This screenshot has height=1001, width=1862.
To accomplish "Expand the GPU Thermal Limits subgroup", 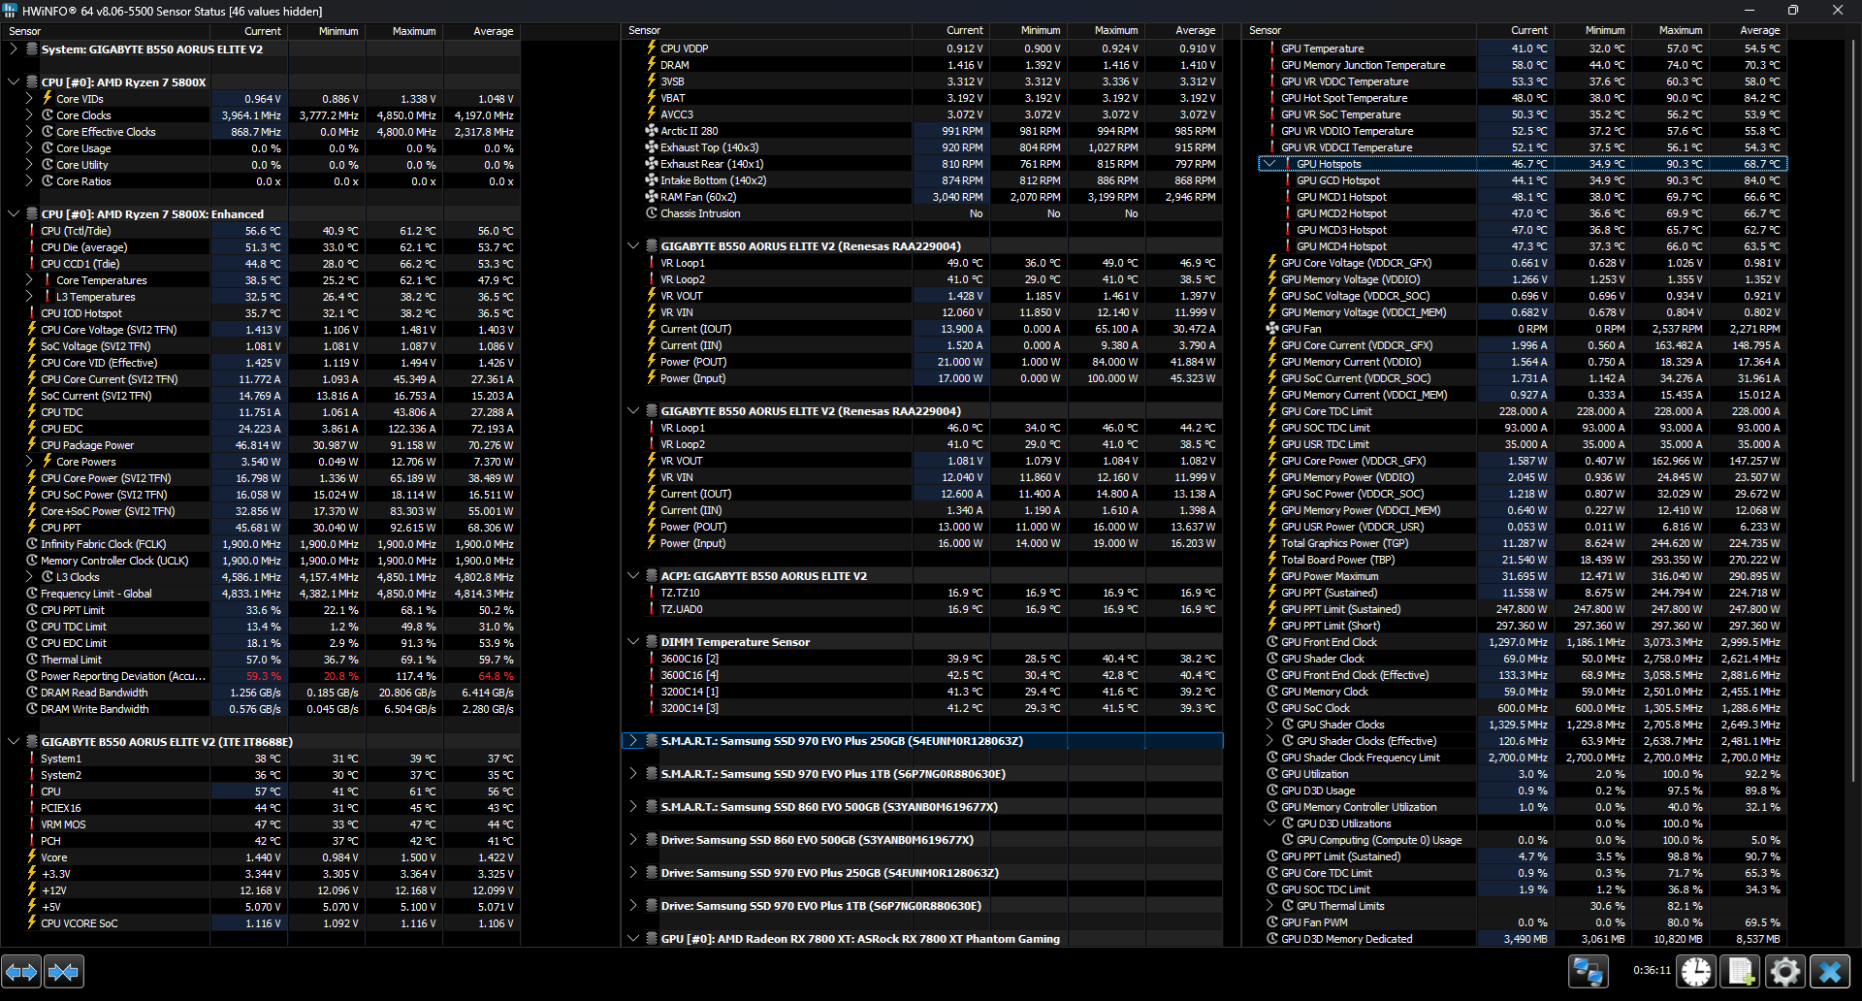I will tap(1269, 906).
